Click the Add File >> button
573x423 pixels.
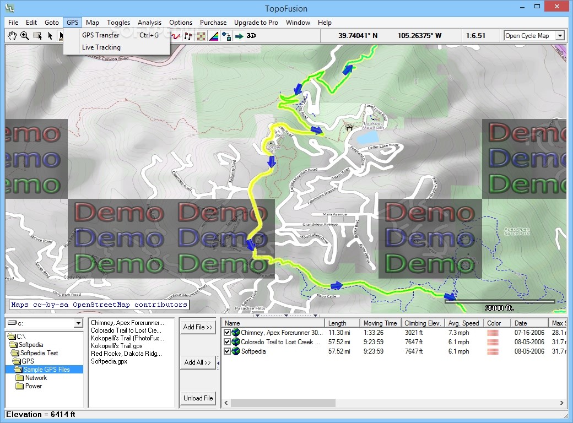pyautogui.click(x=198, y=327)
